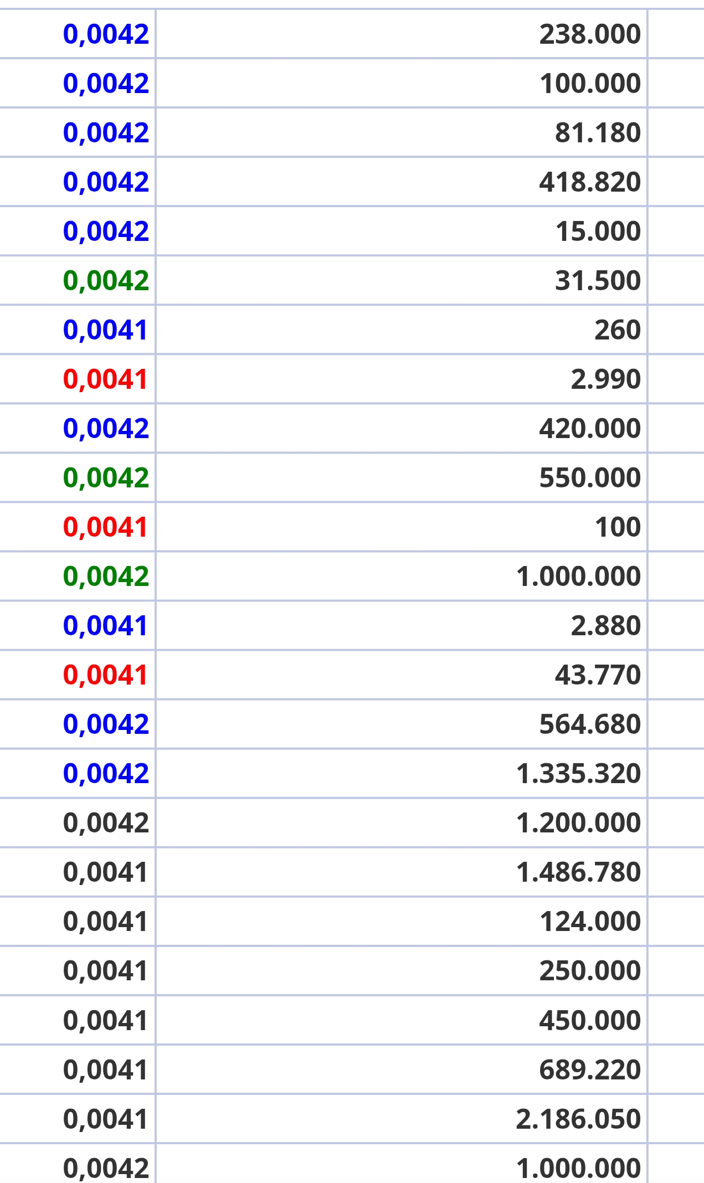
Task: Select the quantity cell showing 260
Action: point(402,330)
